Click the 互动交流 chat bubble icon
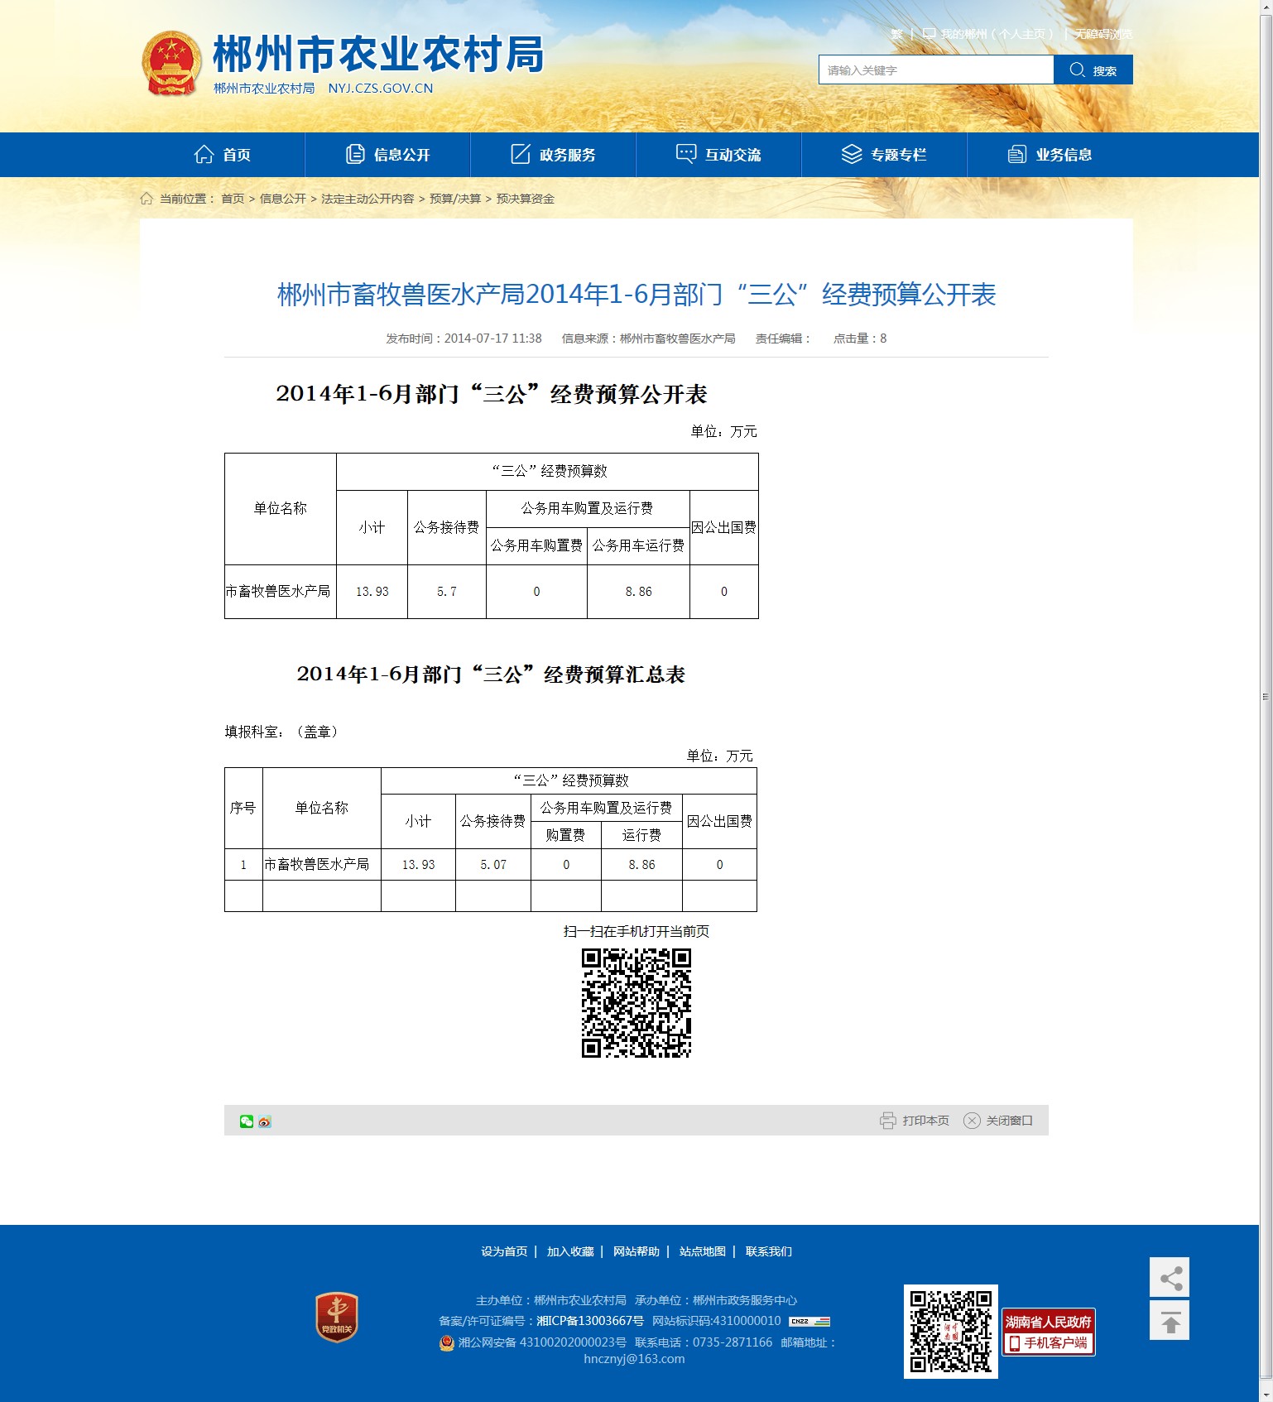Image resolution: width=1273 pixels, height=1402 pixels. (686, 154)
